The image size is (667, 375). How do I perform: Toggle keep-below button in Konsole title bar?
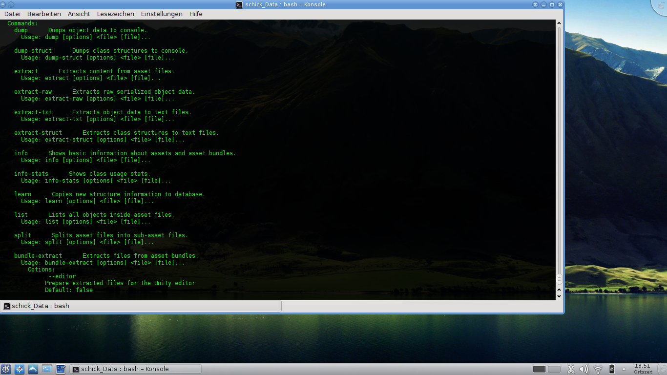point(536,4)
